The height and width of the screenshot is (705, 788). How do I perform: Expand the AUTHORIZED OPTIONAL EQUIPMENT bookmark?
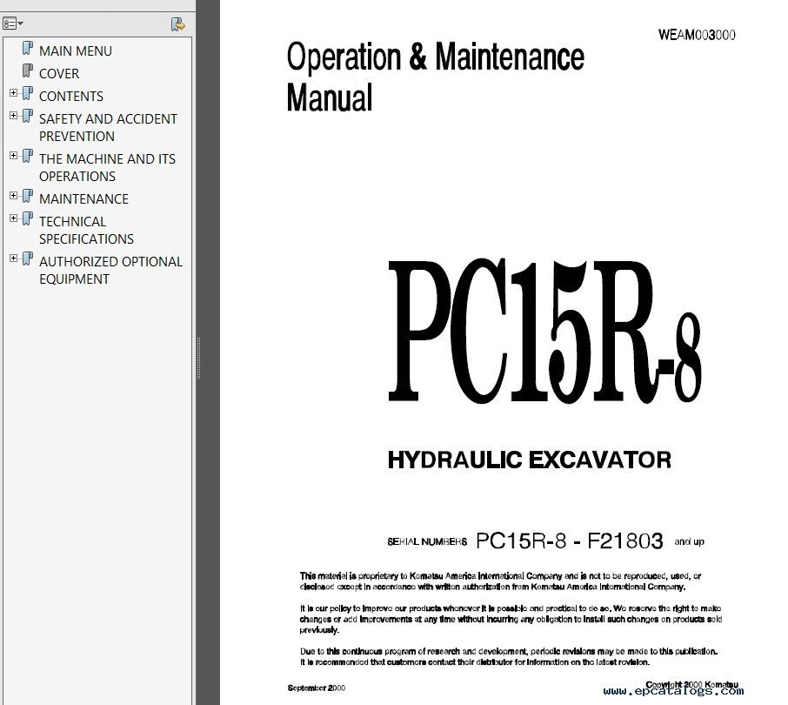pos(14,258)
